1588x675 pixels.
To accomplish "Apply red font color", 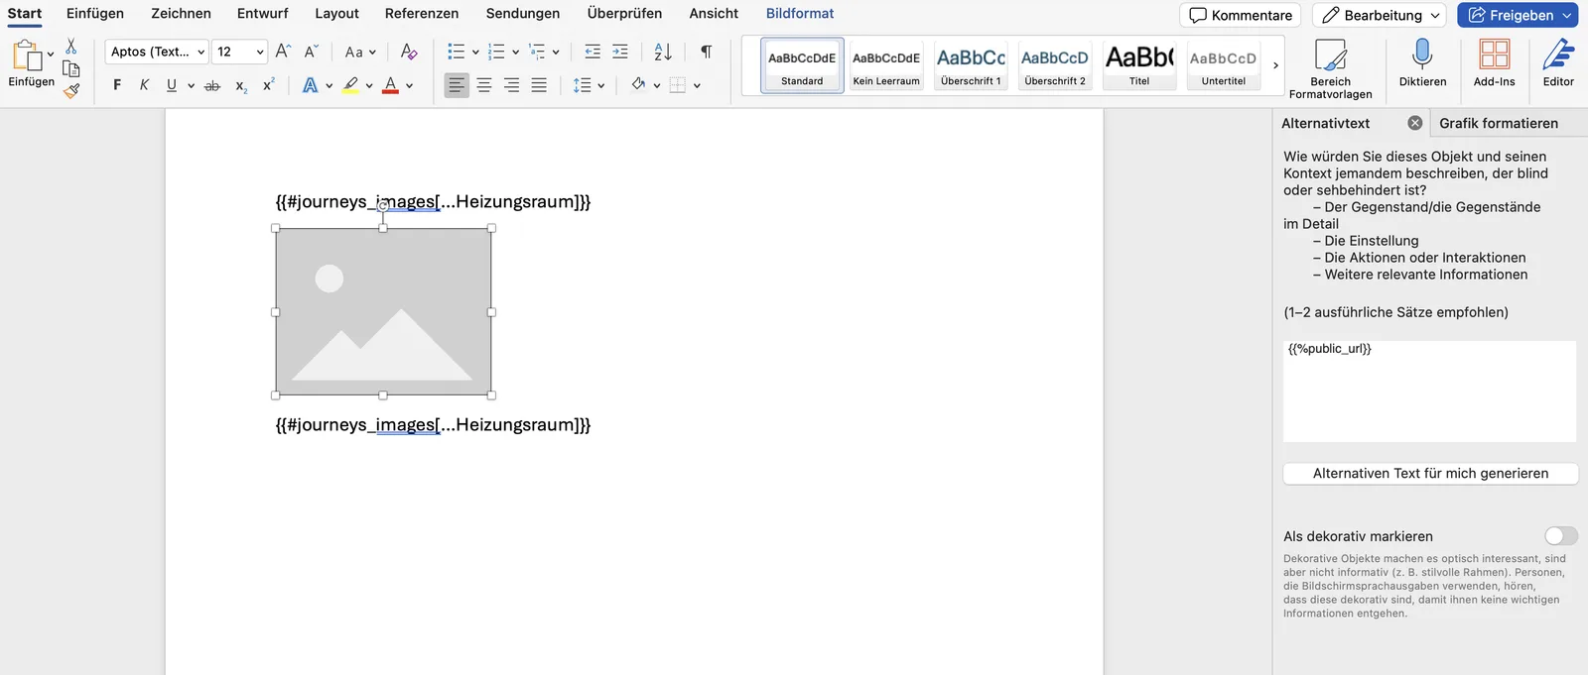I will click(x=391, y=85).
